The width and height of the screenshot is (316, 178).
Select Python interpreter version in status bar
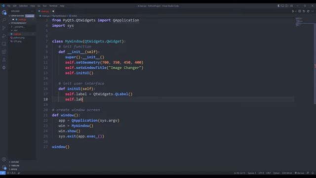[287, 173]
